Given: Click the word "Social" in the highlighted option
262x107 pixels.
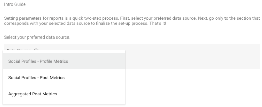Looking at the screenshot, I should [14, 61].
